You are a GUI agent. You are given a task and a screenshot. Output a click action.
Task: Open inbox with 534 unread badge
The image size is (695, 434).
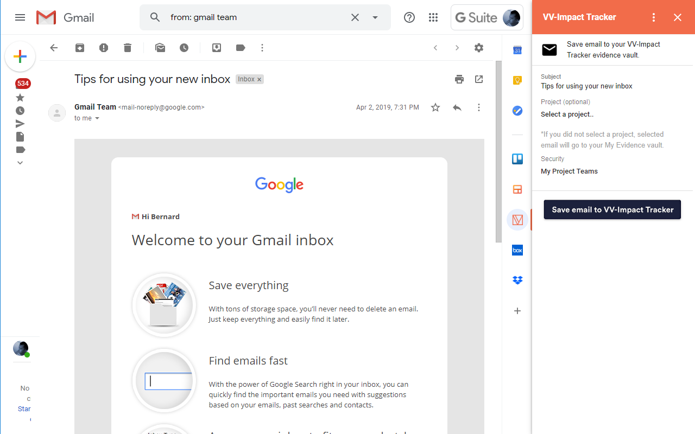(23, 84)
